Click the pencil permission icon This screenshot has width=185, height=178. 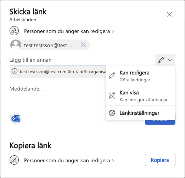point(161,60)
